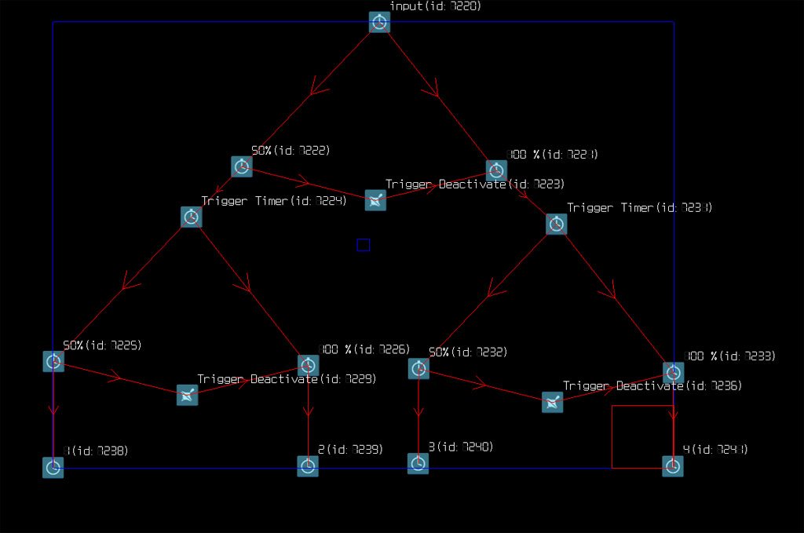Select the Trigger Timer node id 7224
Image resolution: width=804 pixels, height=533 pixels.
pos(192,217)
